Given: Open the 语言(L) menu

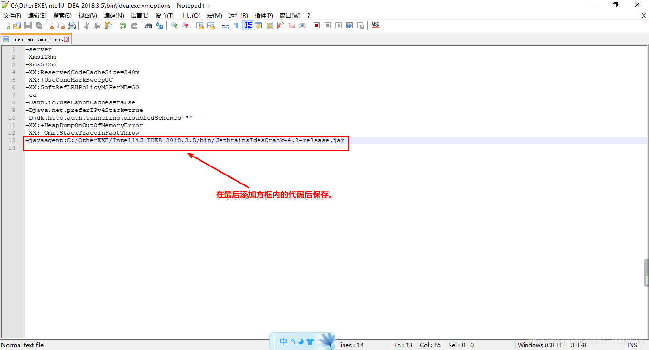Looking at the screenshot, I should [x=140, y=16].
